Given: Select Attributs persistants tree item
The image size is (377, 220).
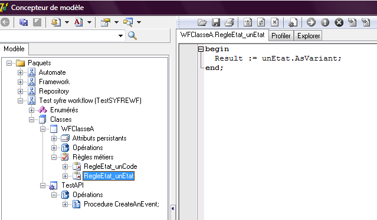Looking at the screenshot, I should pos(99,138).
